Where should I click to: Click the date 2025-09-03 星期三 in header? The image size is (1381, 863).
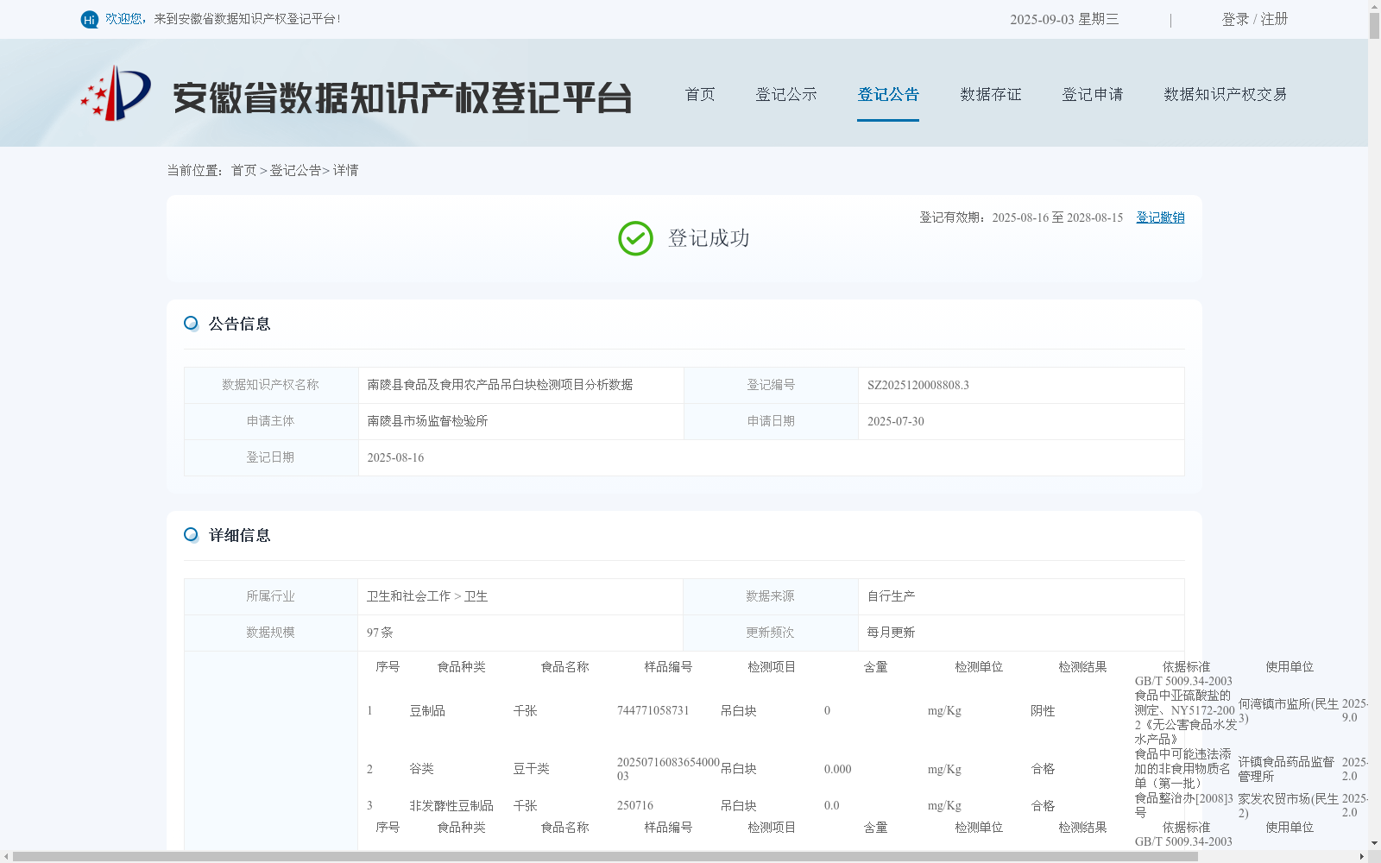pos(1064,19)
